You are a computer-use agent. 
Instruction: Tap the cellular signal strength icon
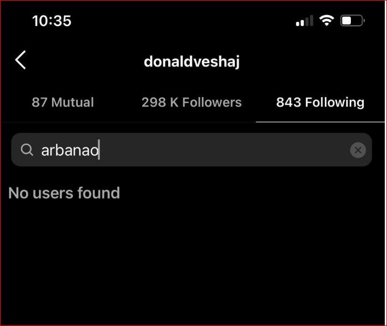tap(304, 21)
